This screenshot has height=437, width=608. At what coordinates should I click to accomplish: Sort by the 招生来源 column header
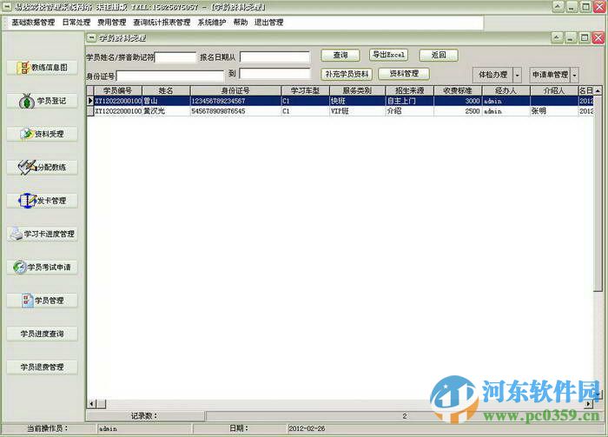(x=409, y=90)
